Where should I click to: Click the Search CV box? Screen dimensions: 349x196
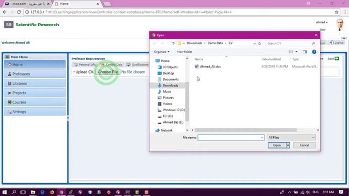click(291, 44)
